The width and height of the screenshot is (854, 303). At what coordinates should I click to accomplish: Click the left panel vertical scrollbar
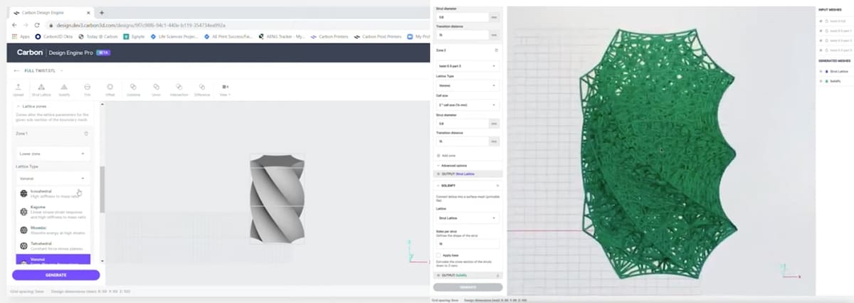point(102,189)
